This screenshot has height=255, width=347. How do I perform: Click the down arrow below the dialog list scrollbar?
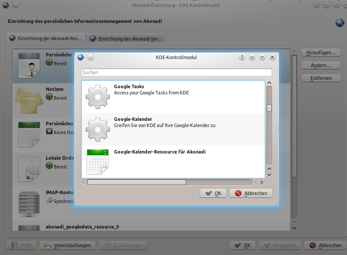(269, 175)
